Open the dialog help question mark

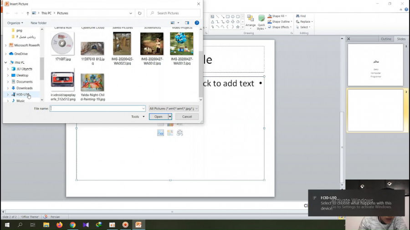point(197,23)
